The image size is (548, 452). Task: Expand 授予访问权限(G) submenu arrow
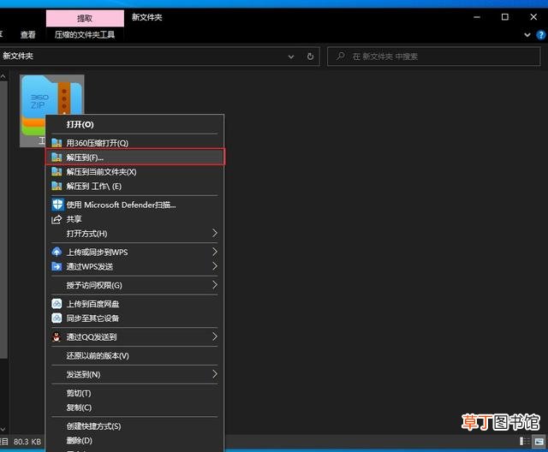click(215, 285)
